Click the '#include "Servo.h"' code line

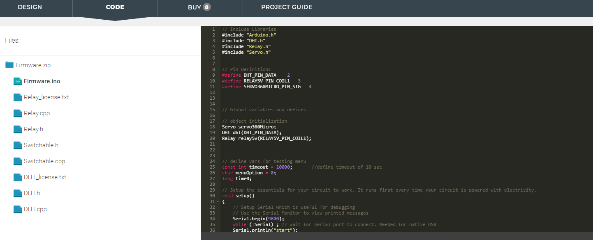[246, 52]
